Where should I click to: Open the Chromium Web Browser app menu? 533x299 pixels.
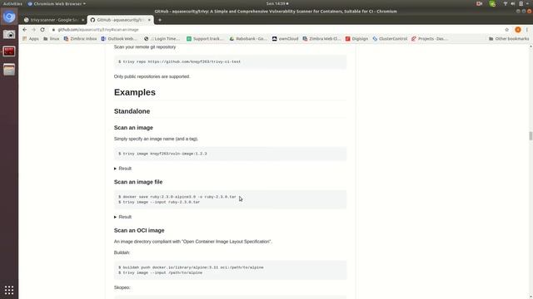(x=57, y=3)
